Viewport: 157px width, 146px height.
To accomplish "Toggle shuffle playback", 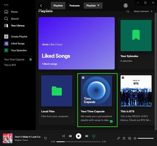I will coord(63,136).
